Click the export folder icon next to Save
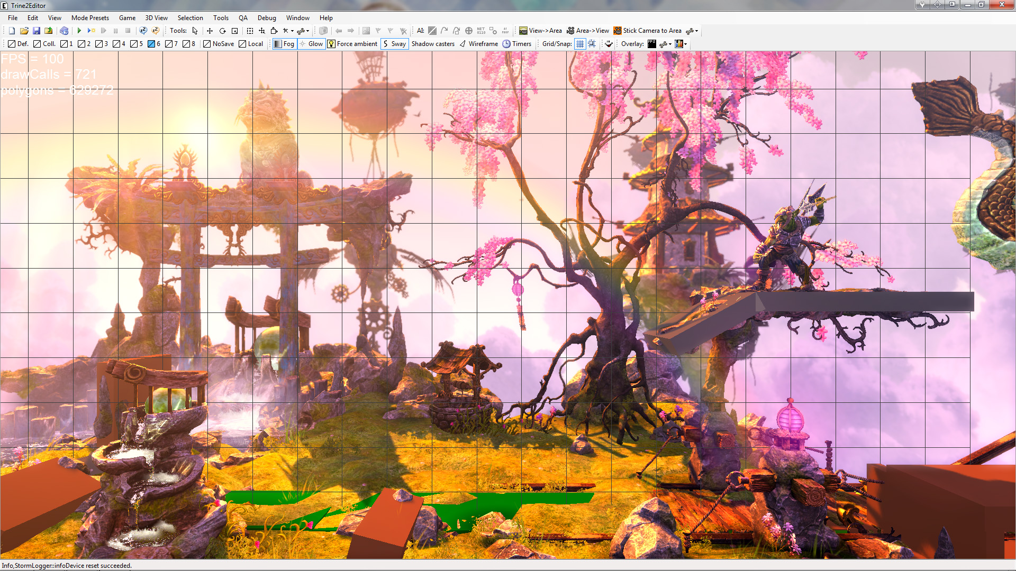The width and height of the screenshot is (1016, 571). coord(48,31)
